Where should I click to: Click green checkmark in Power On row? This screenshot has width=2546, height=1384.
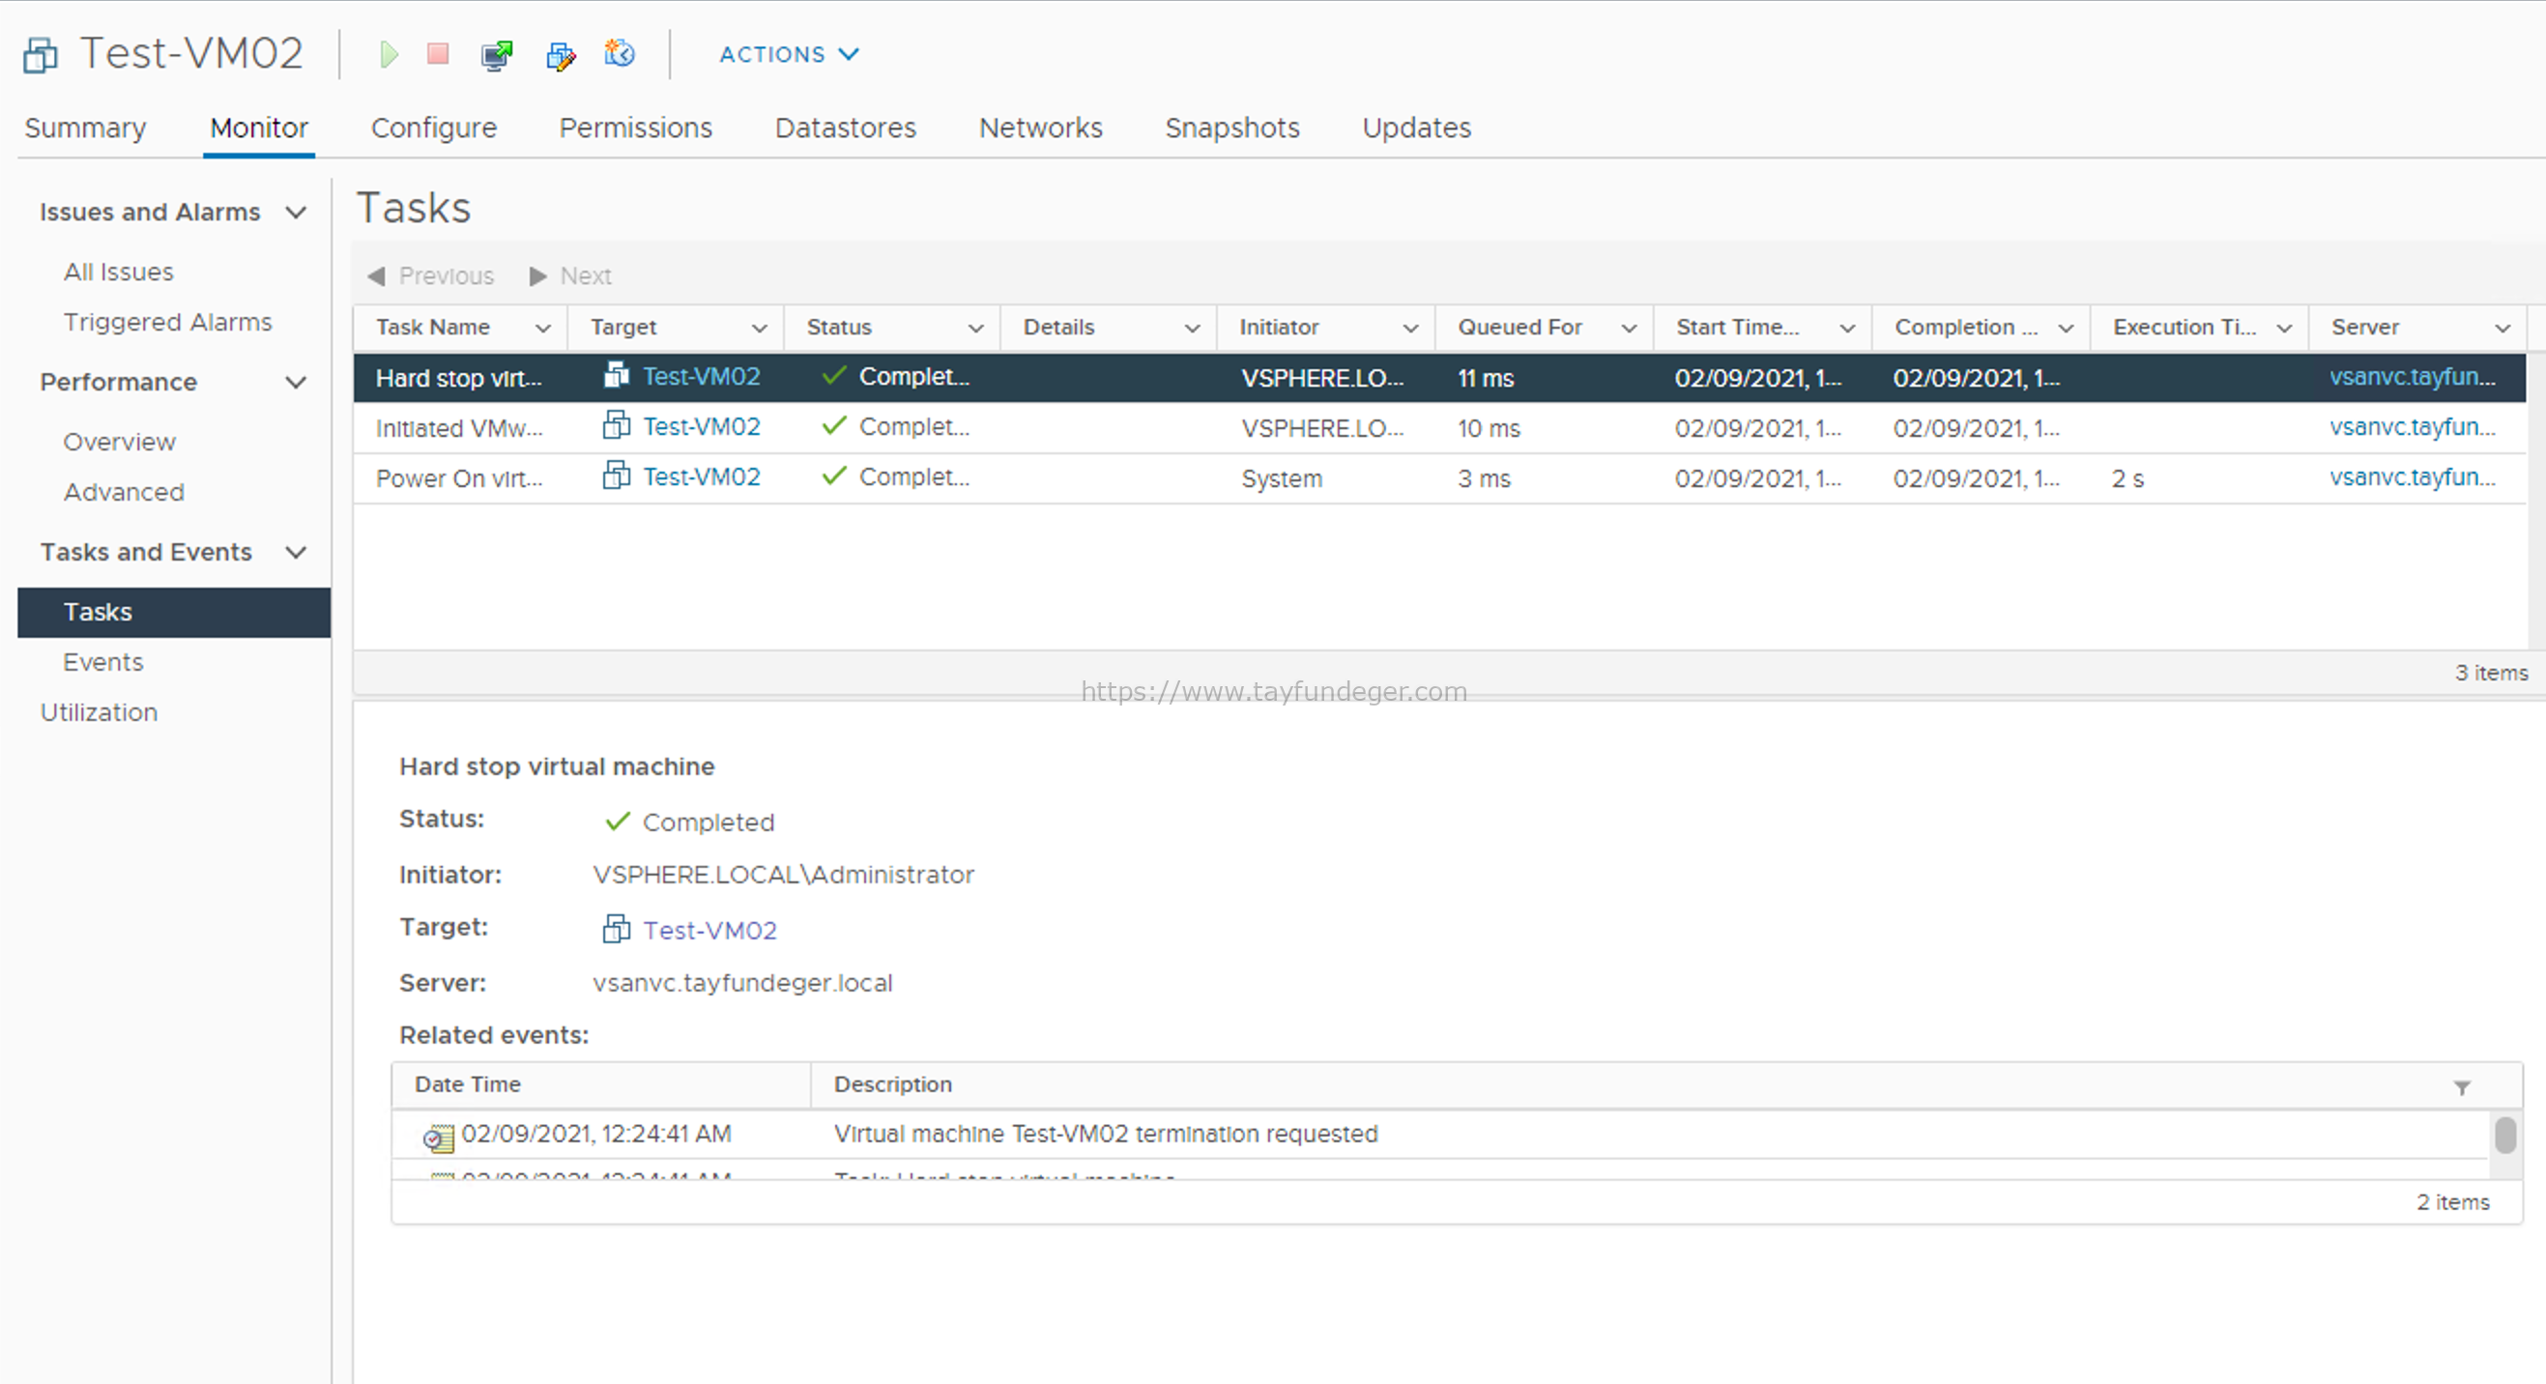(834, 476)
